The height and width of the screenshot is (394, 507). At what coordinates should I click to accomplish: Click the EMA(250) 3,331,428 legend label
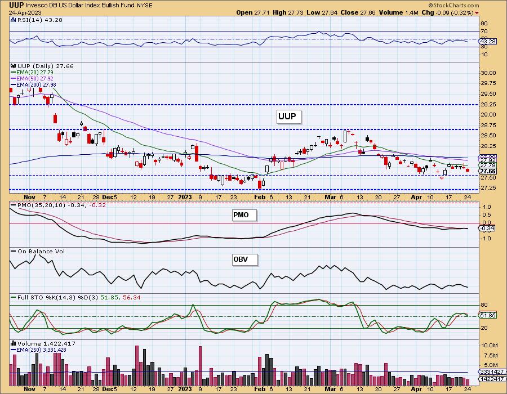(41, 350)
